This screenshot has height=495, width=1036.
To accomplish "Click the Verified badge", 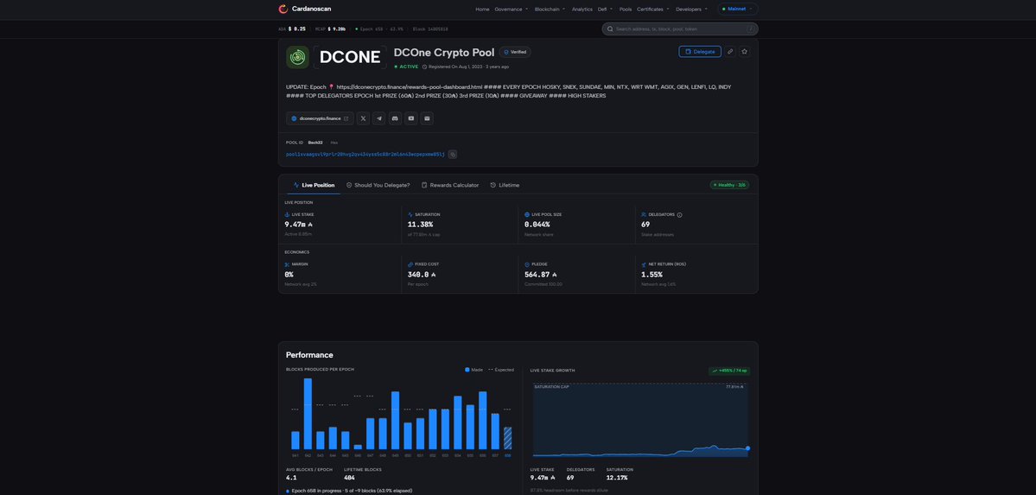I will pos(515,52).
